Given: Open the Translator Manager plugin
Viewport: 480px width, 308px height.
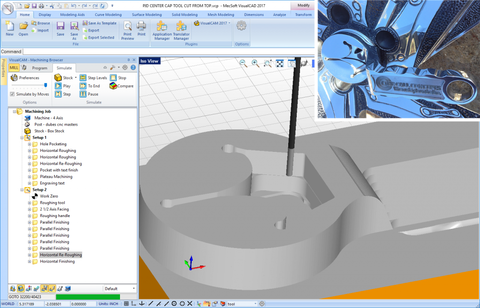Looking at the screenshot, I should pos(181,27).
